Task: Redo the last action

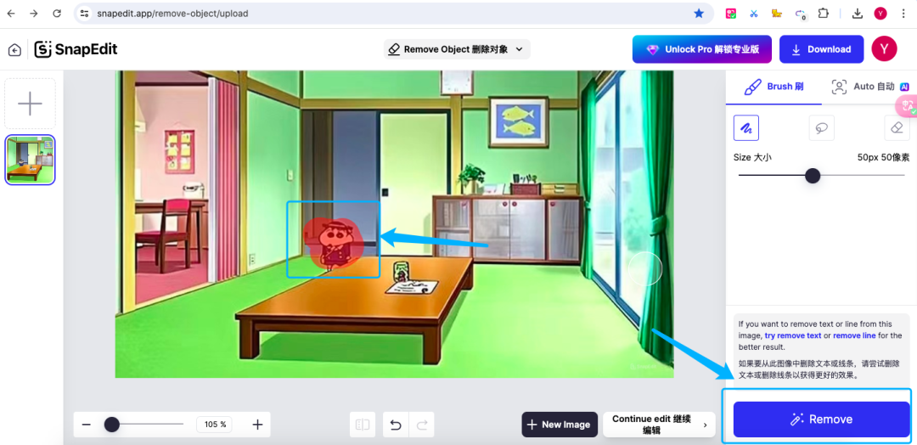Action: [421, 425]
